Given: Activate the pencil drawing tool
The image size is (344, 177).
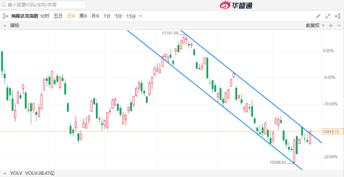Looking at the screenshot, I should (x=318, y=16).
